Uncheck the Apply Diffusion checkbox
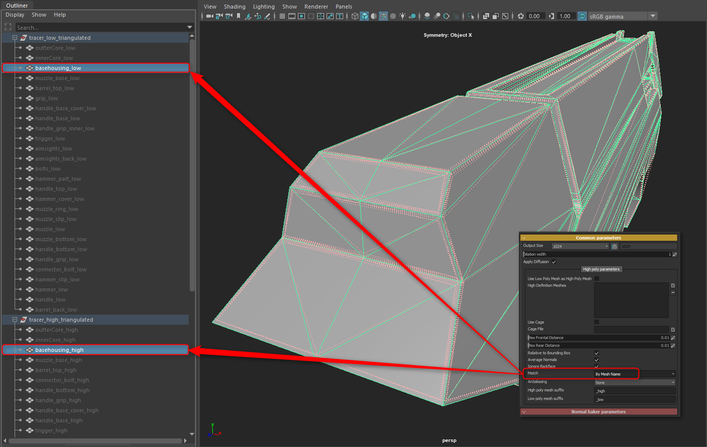Image resolution: width=707 pixels, height=447 pixels. click(554, 262)
